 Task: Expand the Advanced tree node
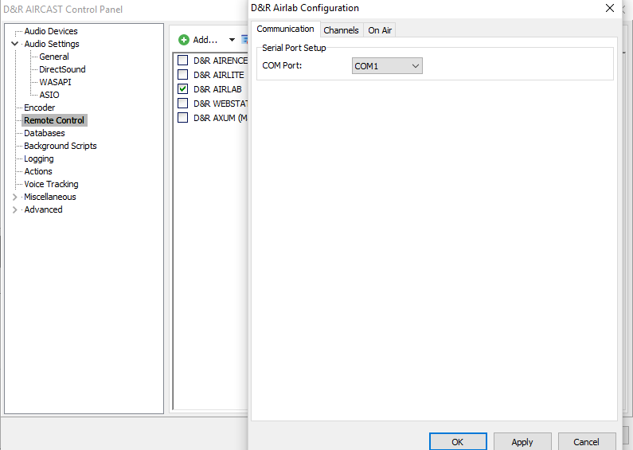pos(14,209)
